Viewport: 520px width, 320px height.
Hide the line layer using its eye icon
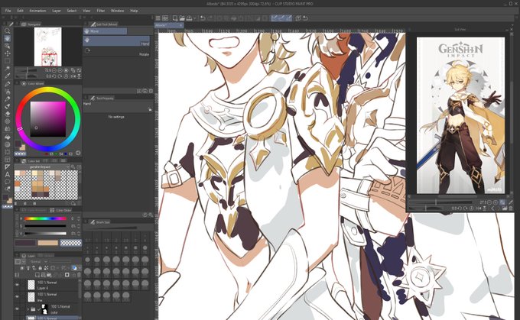[x=17, y=297]
